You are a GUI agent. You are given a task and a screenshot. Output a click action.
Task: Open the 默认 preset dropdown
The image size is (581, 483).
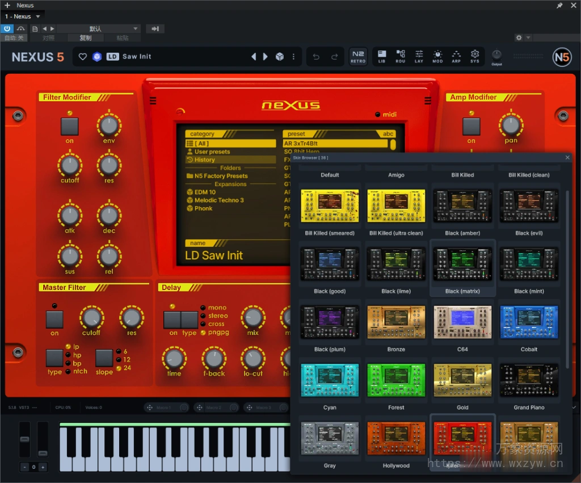tap(99, 28)
